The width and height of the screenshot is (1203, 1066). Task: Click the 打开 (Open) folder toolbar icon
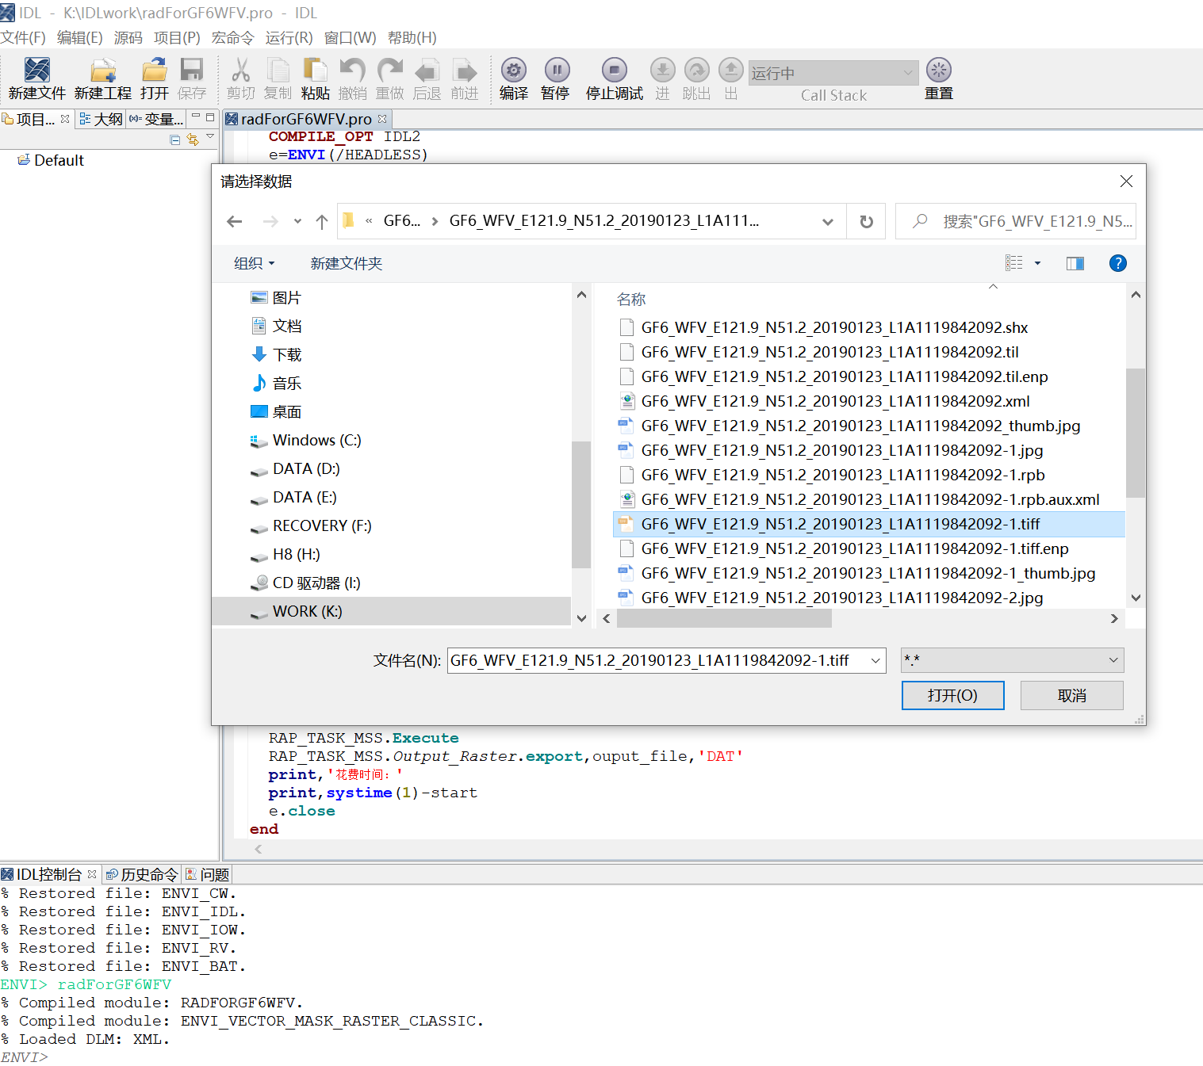point(155,71)
